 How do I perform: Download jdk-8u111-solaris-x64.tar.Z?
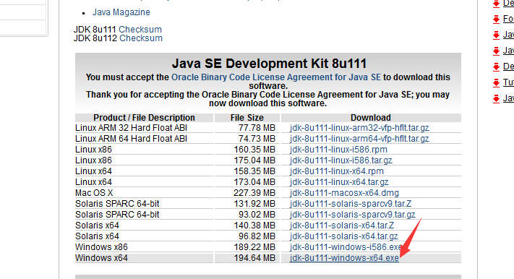[x=342, y=226]
